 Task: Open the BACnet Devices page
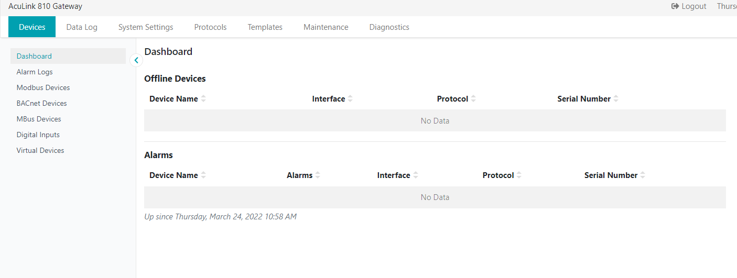coord(41,103)
